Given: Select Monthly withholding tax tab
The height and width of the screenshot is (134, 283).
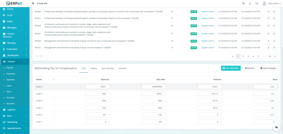Looking at the screenshot, I should (122, 68).
